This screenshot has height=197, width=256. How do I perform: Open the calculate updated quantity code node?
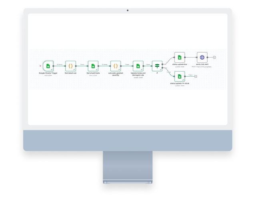pyautogui.click(x=115, y=66)
